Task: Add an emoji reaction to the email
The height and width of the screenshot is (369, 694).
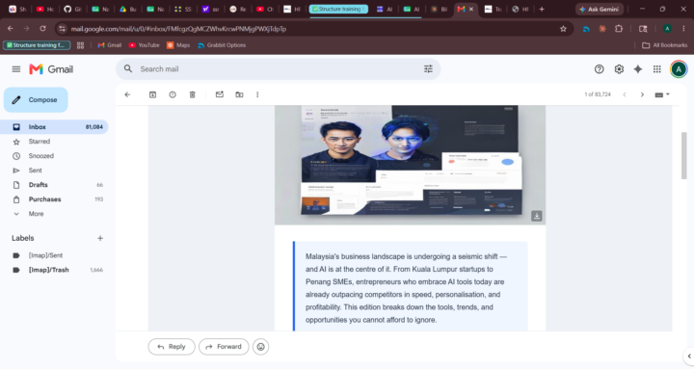Action: click(260, 347)
